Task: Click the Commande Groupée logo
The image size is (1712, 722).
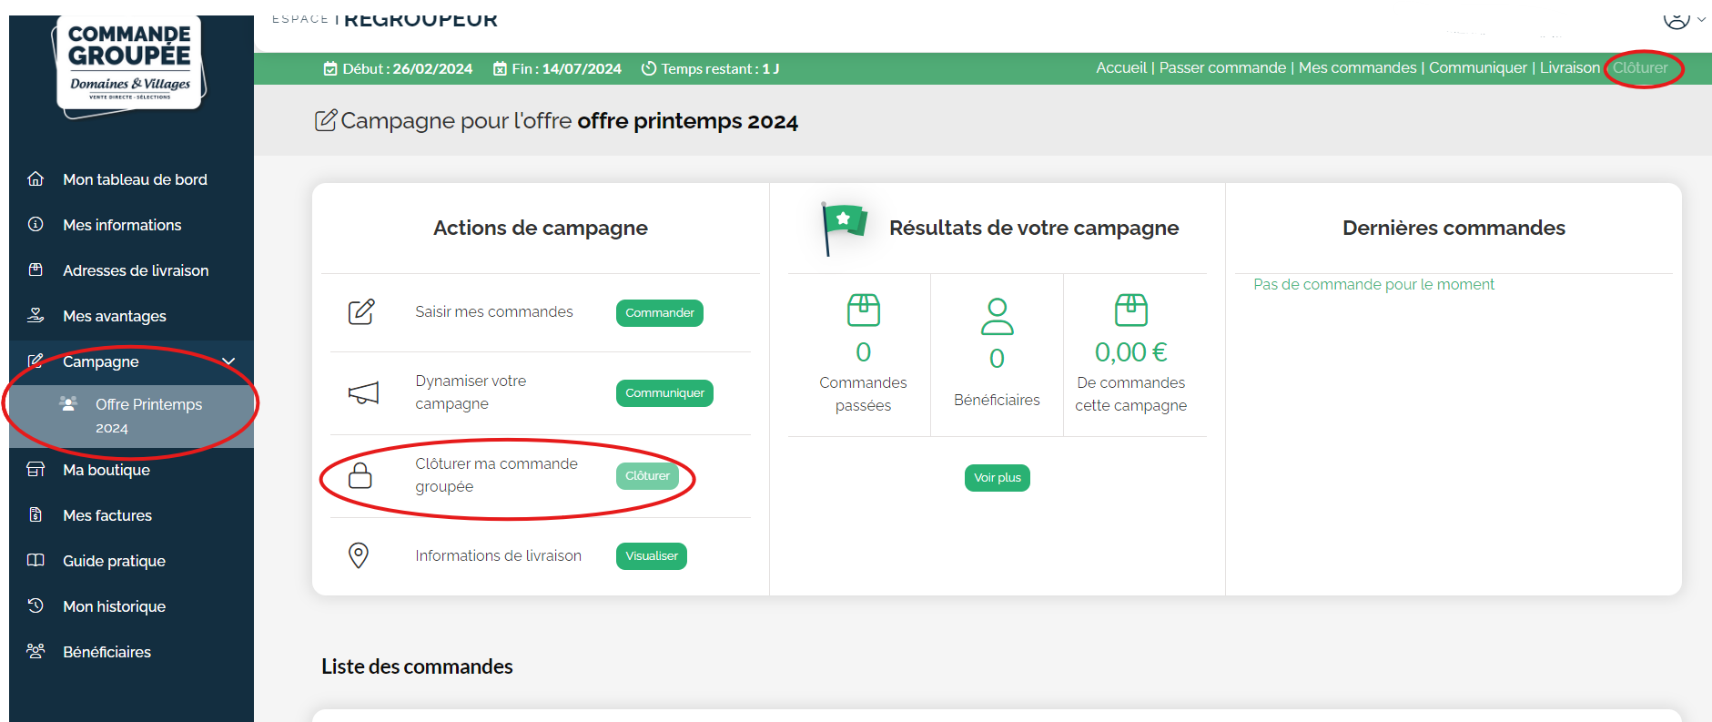Action: point(129,64)
